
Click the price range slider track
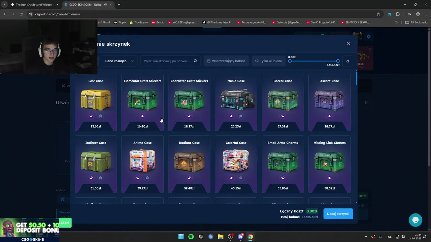pos(314,61)
